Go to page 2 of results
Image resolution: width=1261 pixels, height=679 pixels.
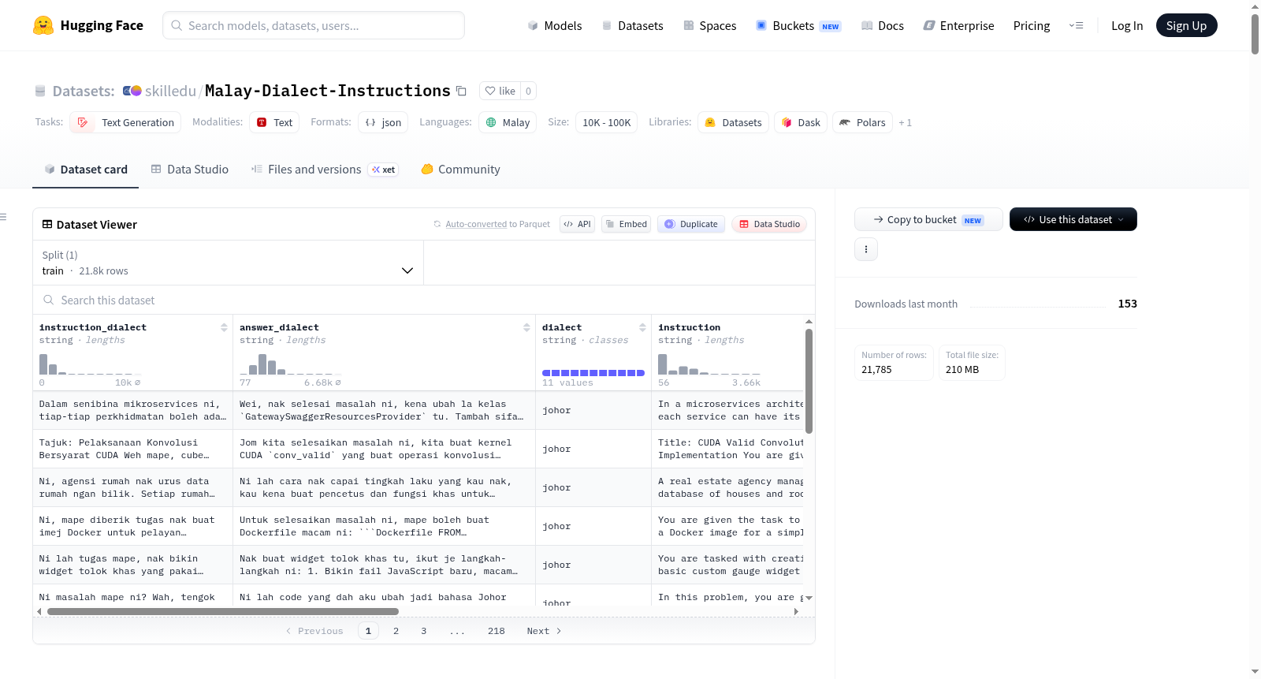pyautogui.click(x=396, y=631)
